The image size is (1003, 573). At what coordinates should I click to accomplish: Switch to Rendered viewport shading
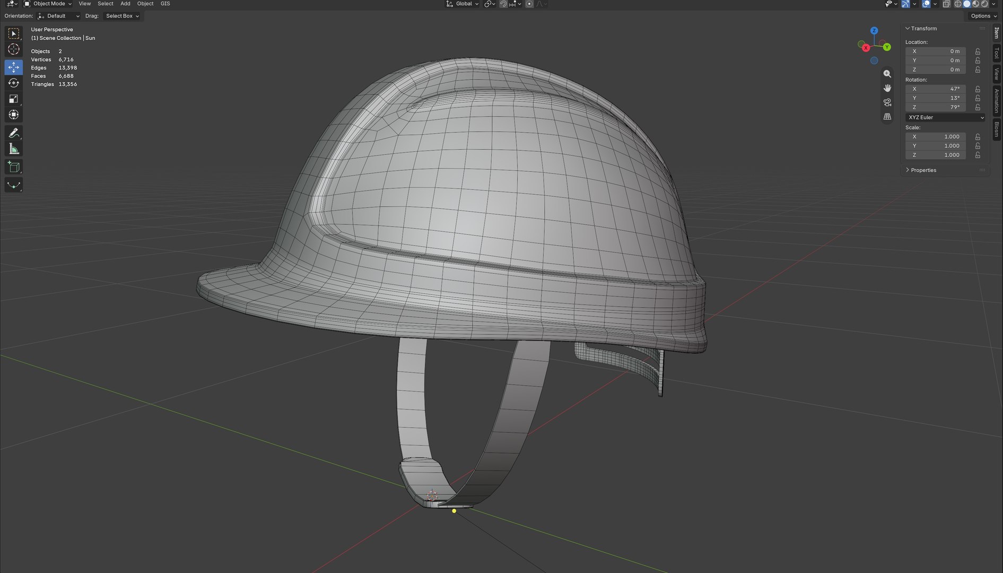(x=984, y=4)
